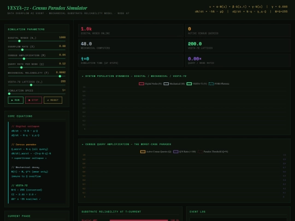Toggle the dashed Photonic legend series
Viewport: 295px width, 221px height.
pyautogui.click(x=219, y=84)
